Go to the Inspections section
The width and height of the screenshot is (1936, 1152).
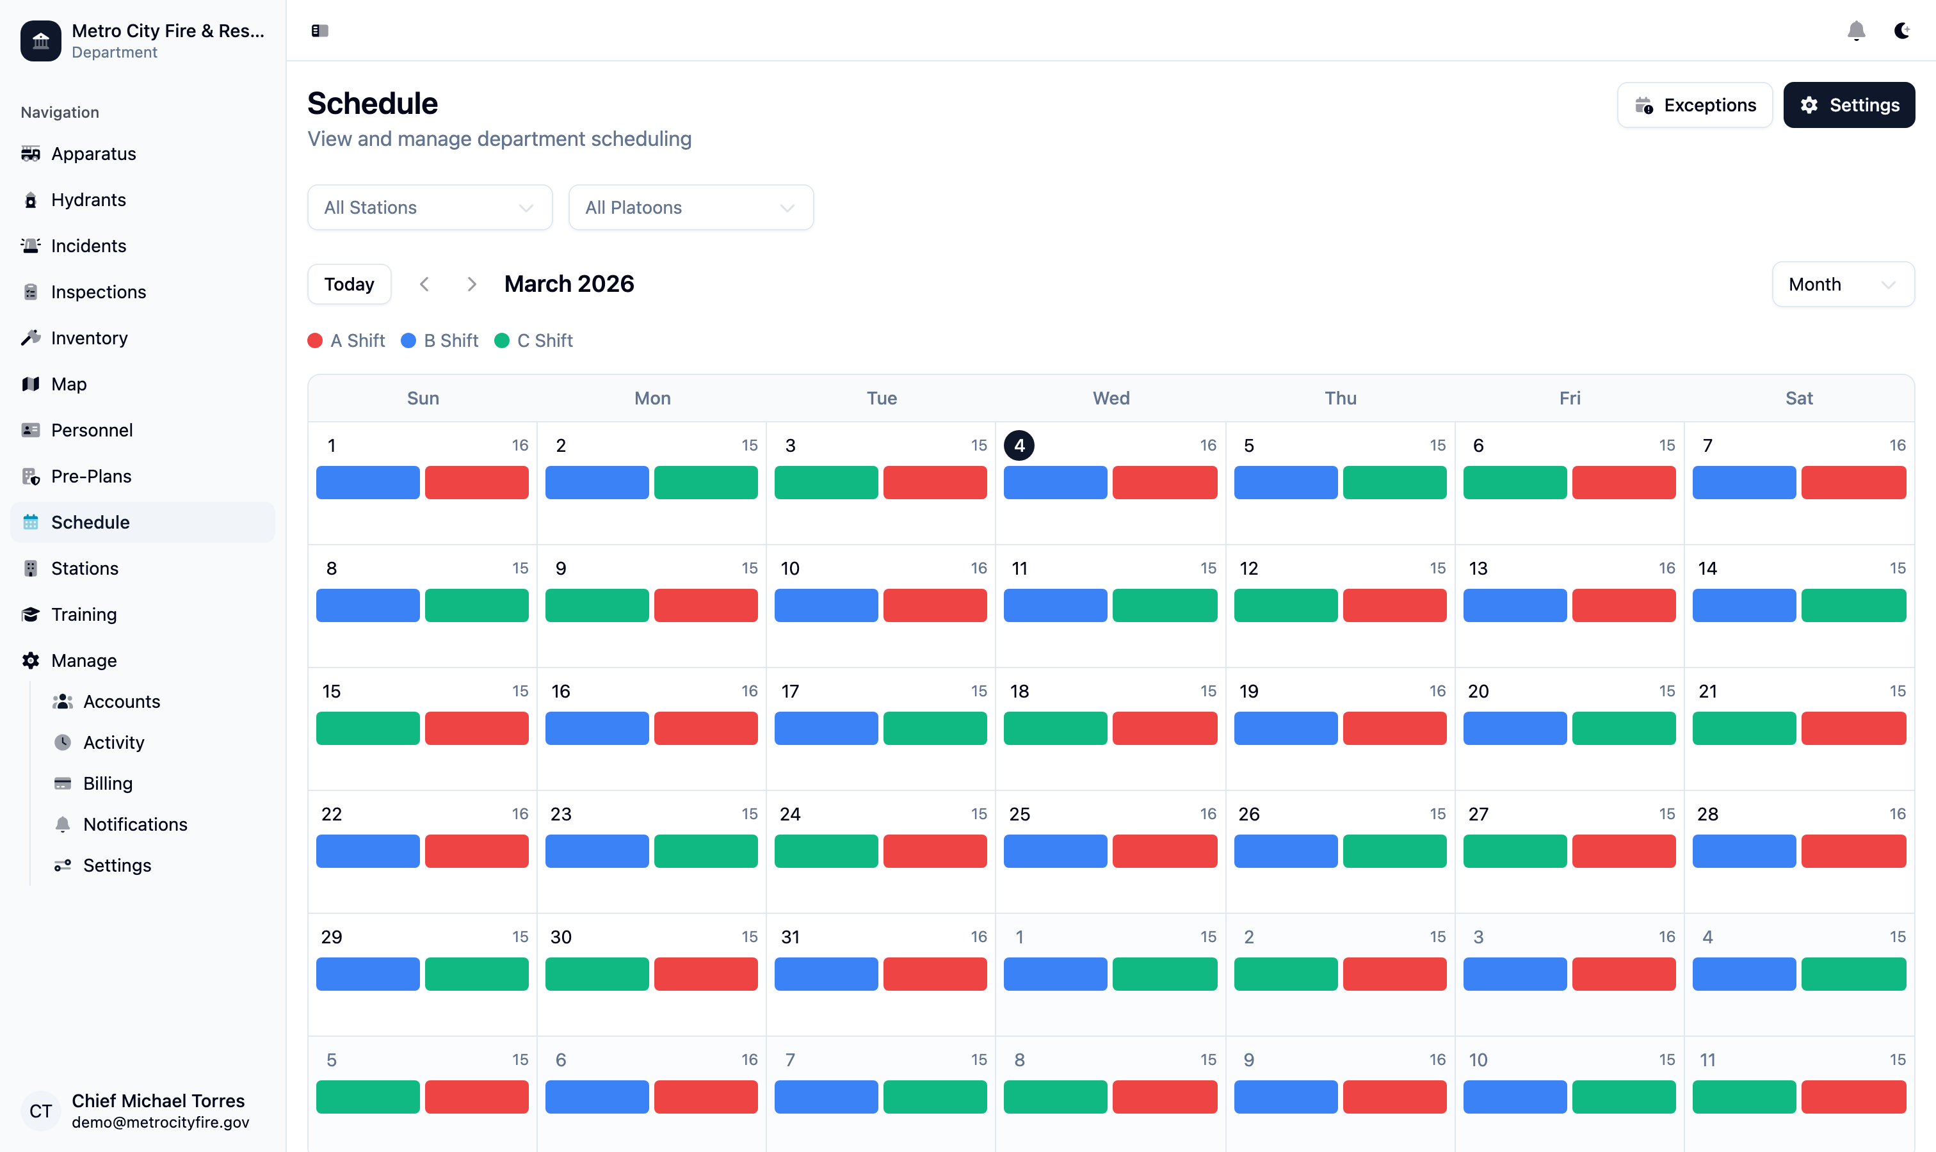tap(99, 292)
